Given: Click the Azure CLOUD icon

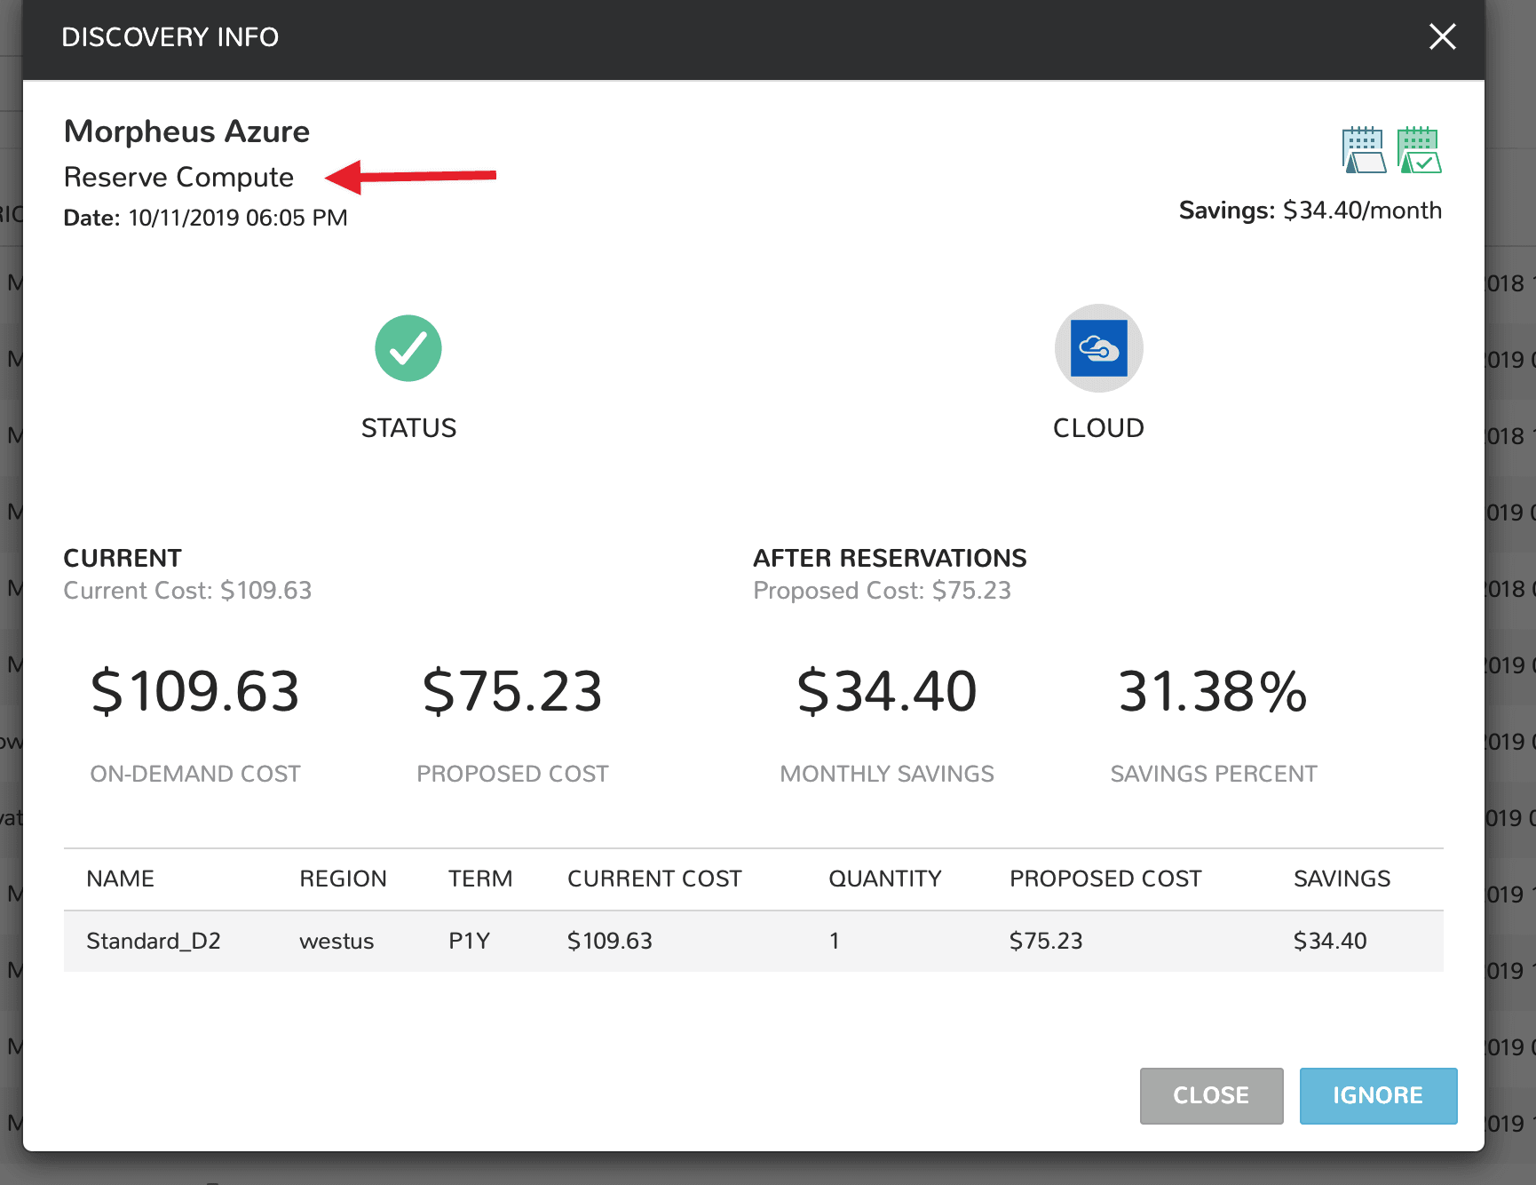Looking at the screenshot, I should (1098, 348).
